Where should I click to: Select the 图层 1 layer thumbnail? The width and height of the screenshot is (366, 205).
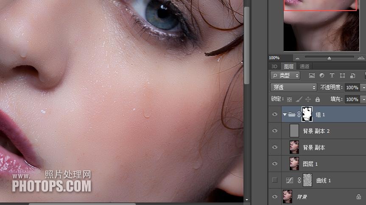tap(294, 164)
